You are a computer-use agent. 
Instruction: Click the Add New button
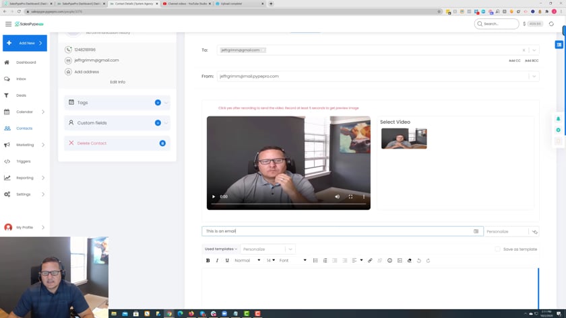pyautogui.click(x=25, y=43)
